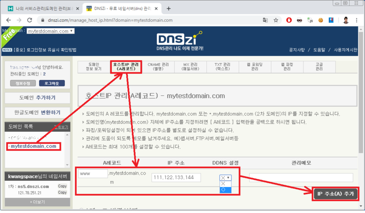Open the 고급 관리 tab
This screenshot has width=365, height=213.
click(x=319, y=67)
